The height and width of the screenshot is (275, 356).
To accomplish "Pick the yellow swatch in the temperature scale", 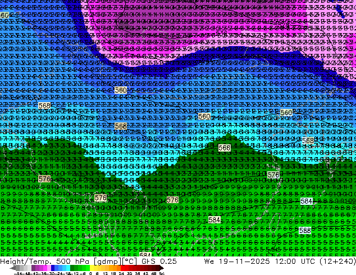I will click(x=92, y=268).
